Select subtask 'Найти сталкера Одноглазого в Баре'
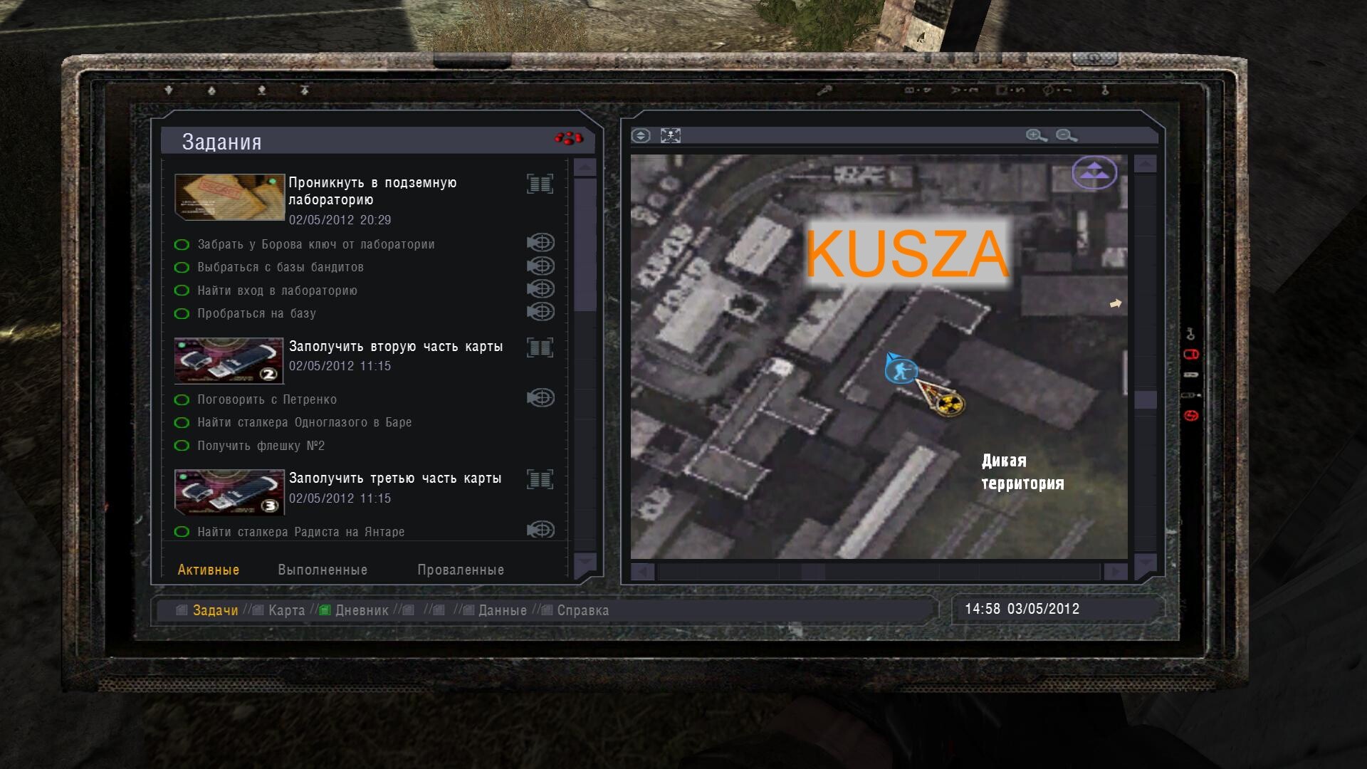Screen dimensions: 1367x769 click(304, 422)
